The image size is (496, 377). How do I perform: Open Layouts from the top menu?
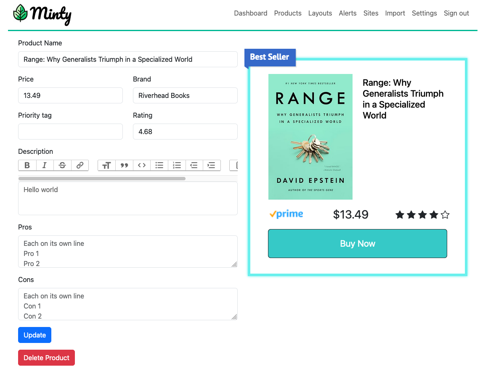[x=320, y=13]
